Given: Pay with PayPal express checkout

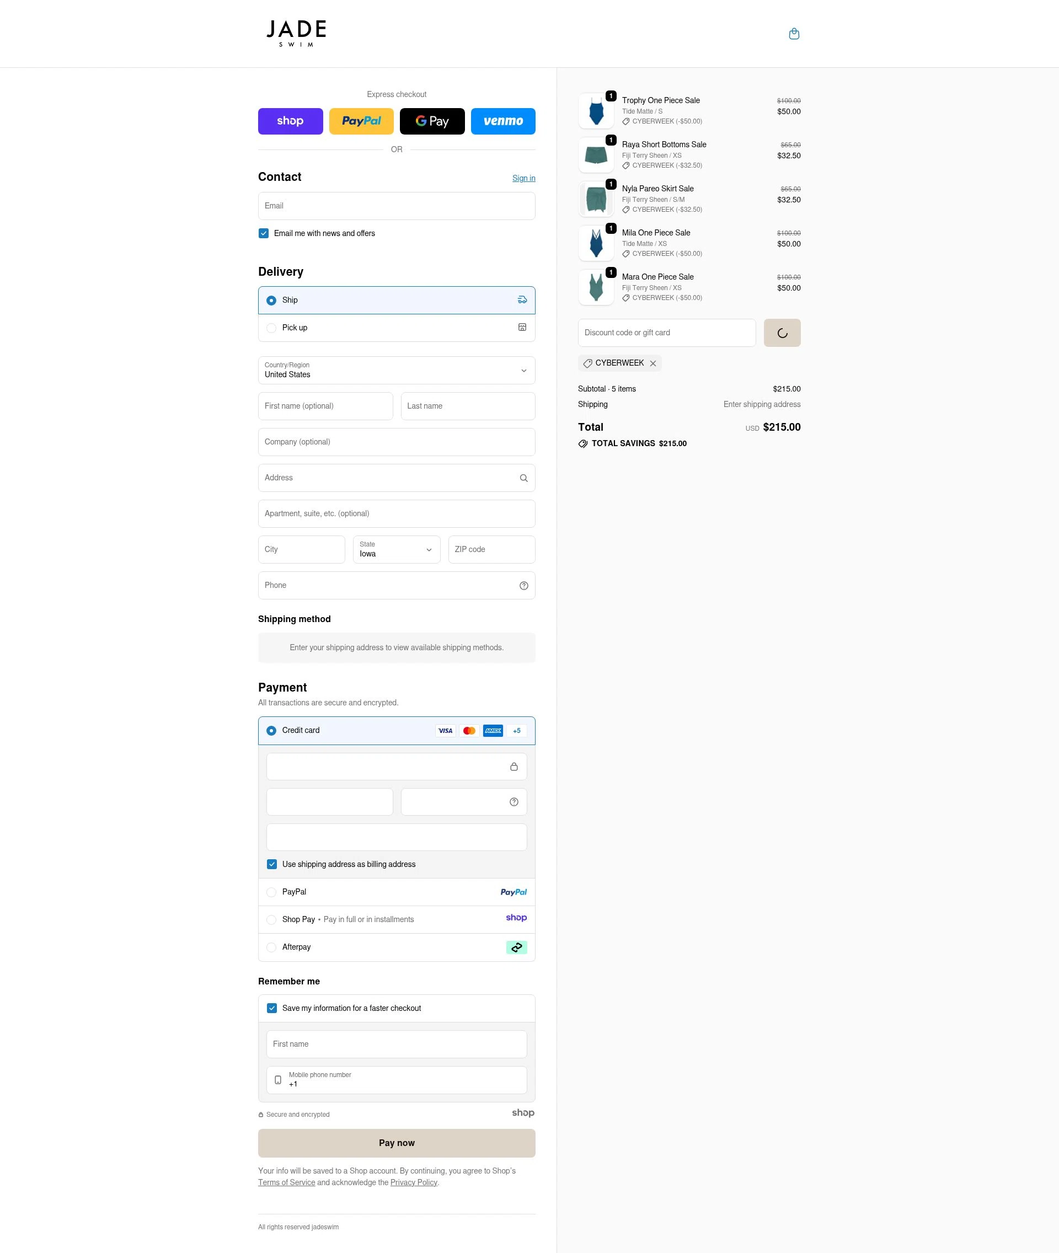Looking at the screenshot, I should 361,121.
